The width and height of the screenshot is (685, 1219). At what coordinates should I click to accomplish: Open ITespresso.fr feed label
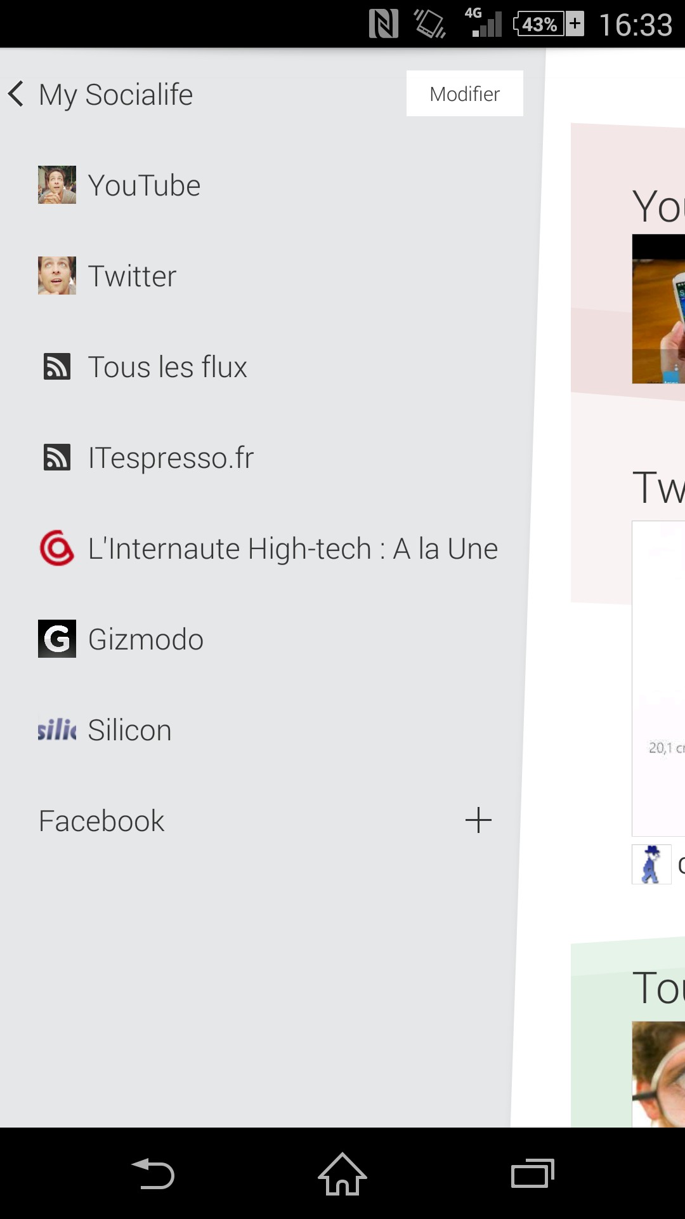tap(171, 458)
